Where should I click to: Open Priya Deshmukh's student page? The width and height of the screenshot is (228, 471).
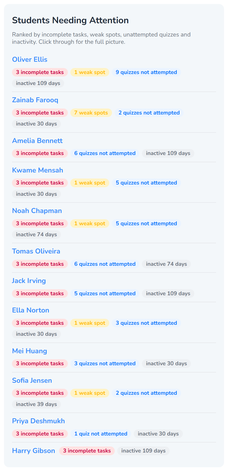pyautogui.click(x=38, y=421)
